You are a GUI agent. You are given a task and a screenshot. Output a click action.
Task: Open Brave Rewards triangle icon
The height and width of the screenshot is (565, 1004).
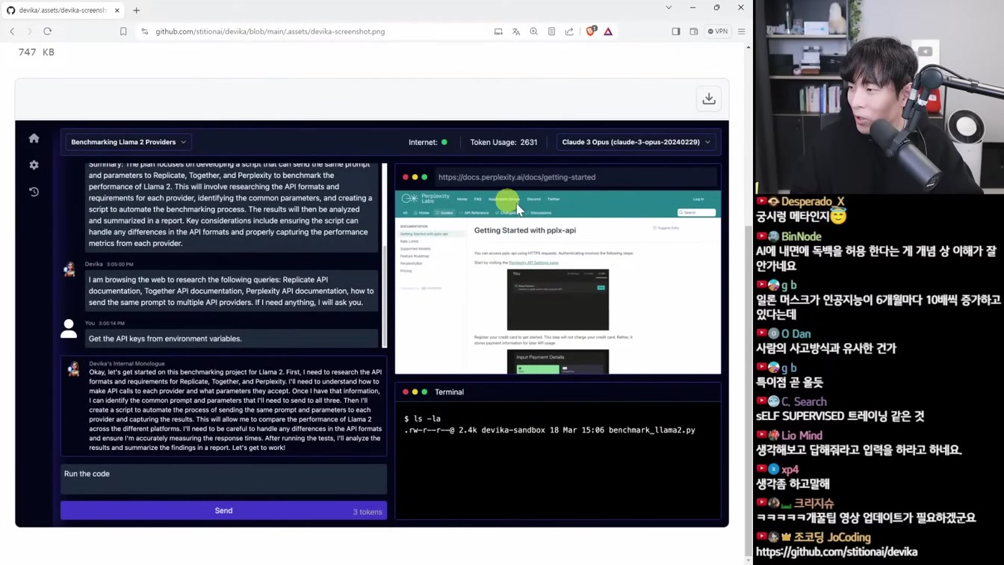coord(608,31)
